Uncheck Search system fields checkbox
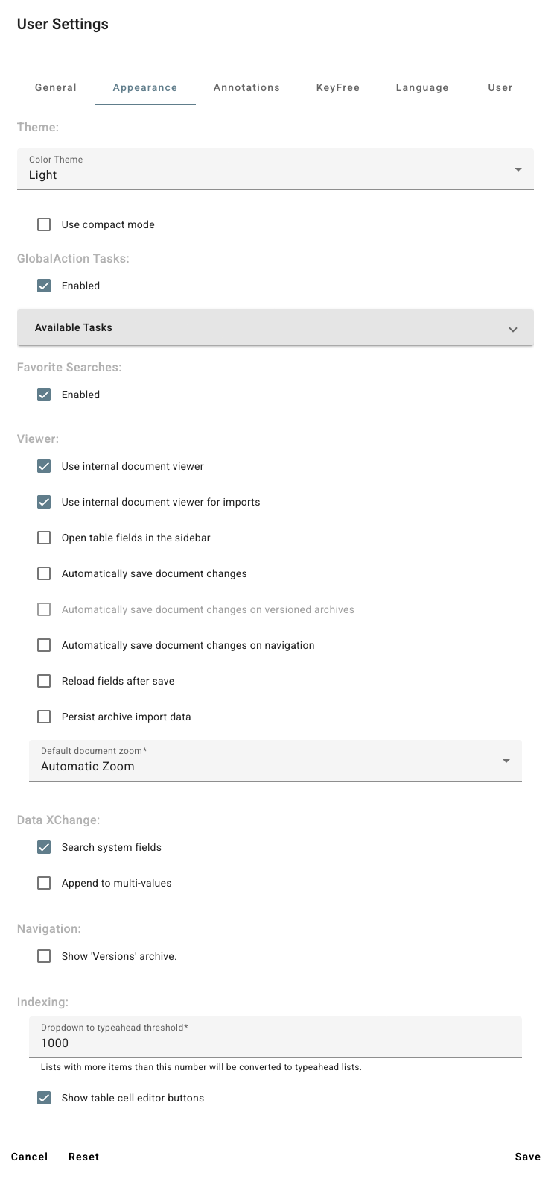Screen dimensions: 557x1188 click(44, 847)
